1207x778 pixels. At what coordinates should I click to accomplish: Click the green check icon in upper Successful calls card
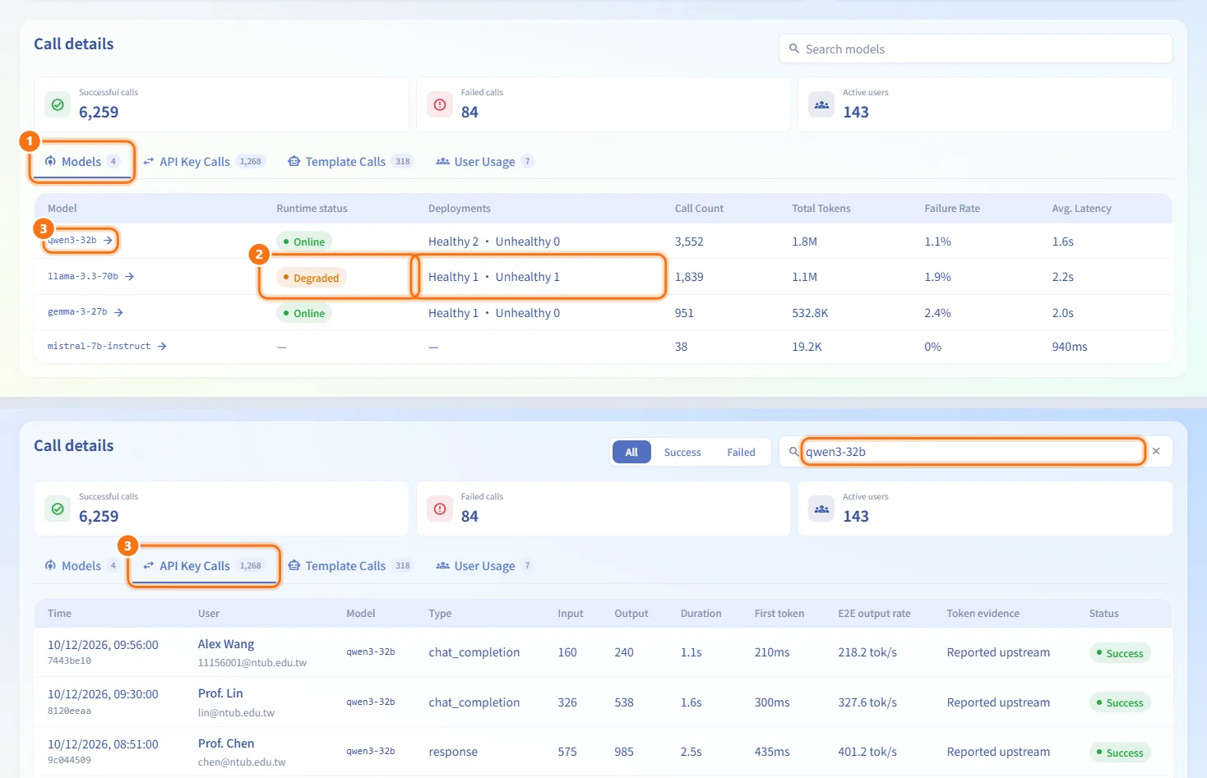58,104
